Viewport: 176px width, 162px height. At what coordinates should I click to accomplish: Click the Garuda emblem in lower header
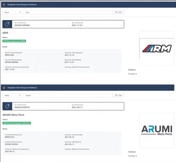[4, 88]
